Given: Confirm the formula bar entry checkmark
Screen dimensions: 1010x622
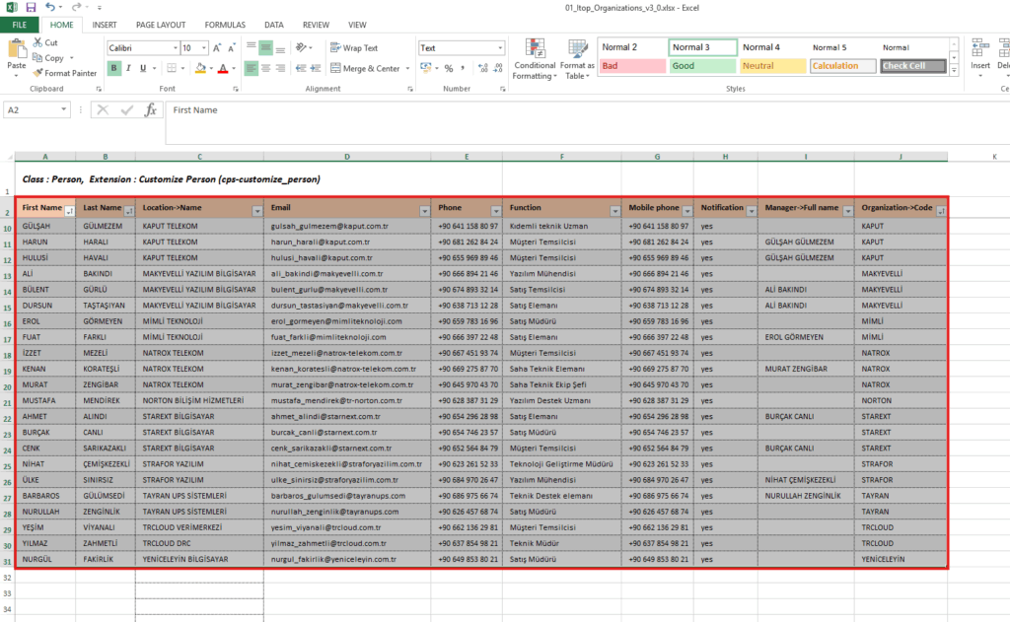Looking at the screenshot, I should (127, 110).
